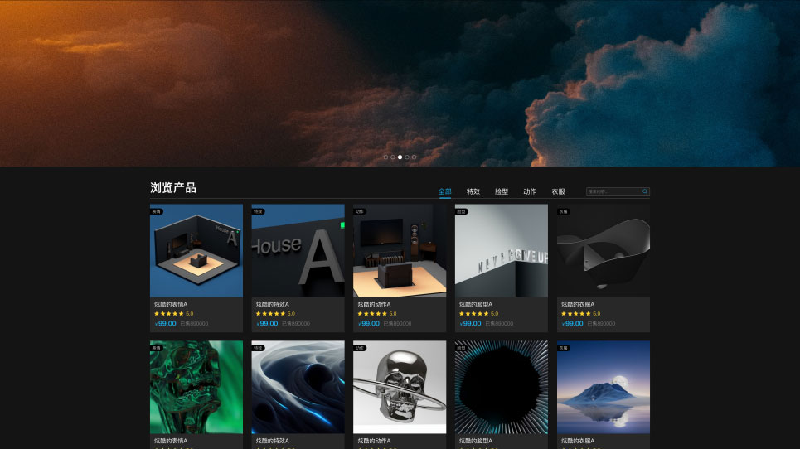Screen dimensions: 800x449
Task: Open 炫酷的特效A title under the dark wave
Action: 273,441
